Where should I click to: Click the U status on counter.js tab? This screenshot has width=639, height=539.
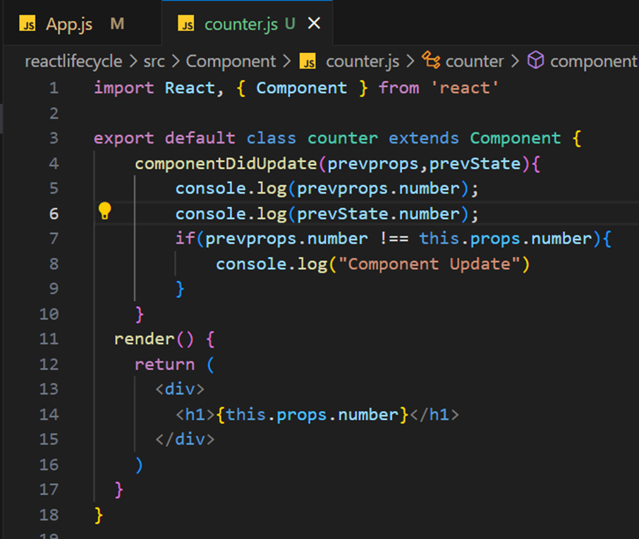tap(290, 24)
